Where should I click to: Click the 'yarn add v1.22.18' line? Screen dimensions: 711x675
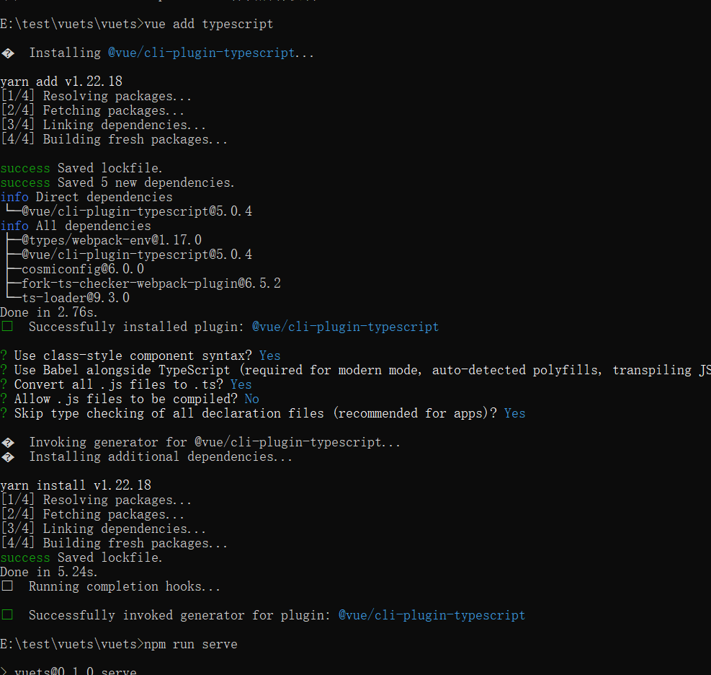(x=61, y=81)
